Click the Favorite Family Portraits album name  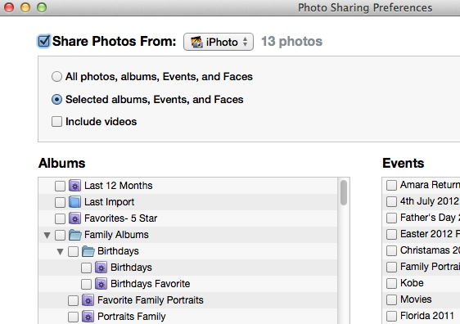tap(151, 300)
